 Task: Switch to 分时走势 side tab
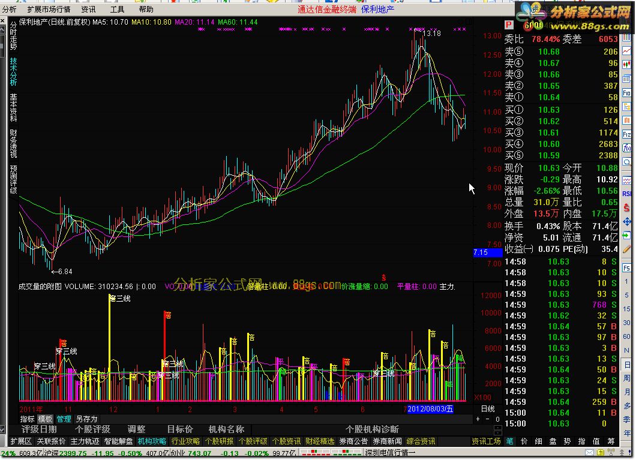[13, 35]
